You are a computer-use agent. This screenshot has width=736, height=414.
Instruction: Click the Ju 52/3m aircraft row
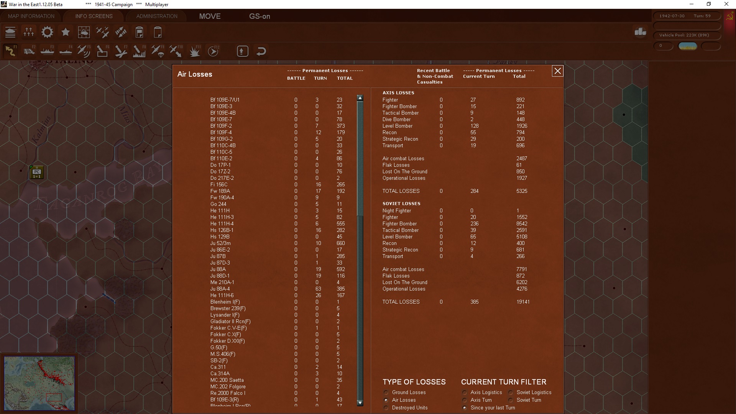(278, 243)
